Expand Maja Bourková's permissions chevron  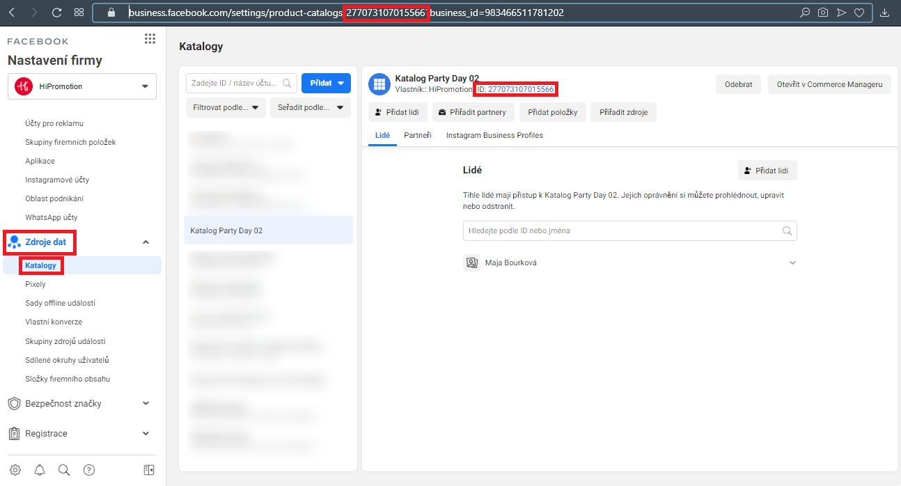coord(792,263)
